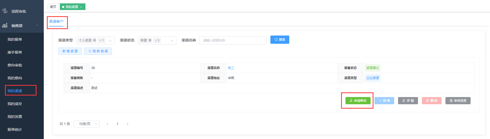Remove the 新建 status tag via its x icon

click(150, 40)
